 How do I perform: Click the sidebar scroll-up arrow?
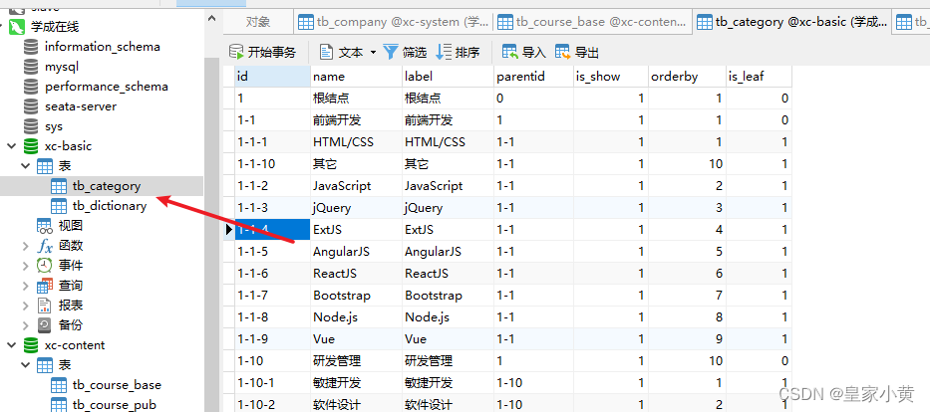coord(211,19)
